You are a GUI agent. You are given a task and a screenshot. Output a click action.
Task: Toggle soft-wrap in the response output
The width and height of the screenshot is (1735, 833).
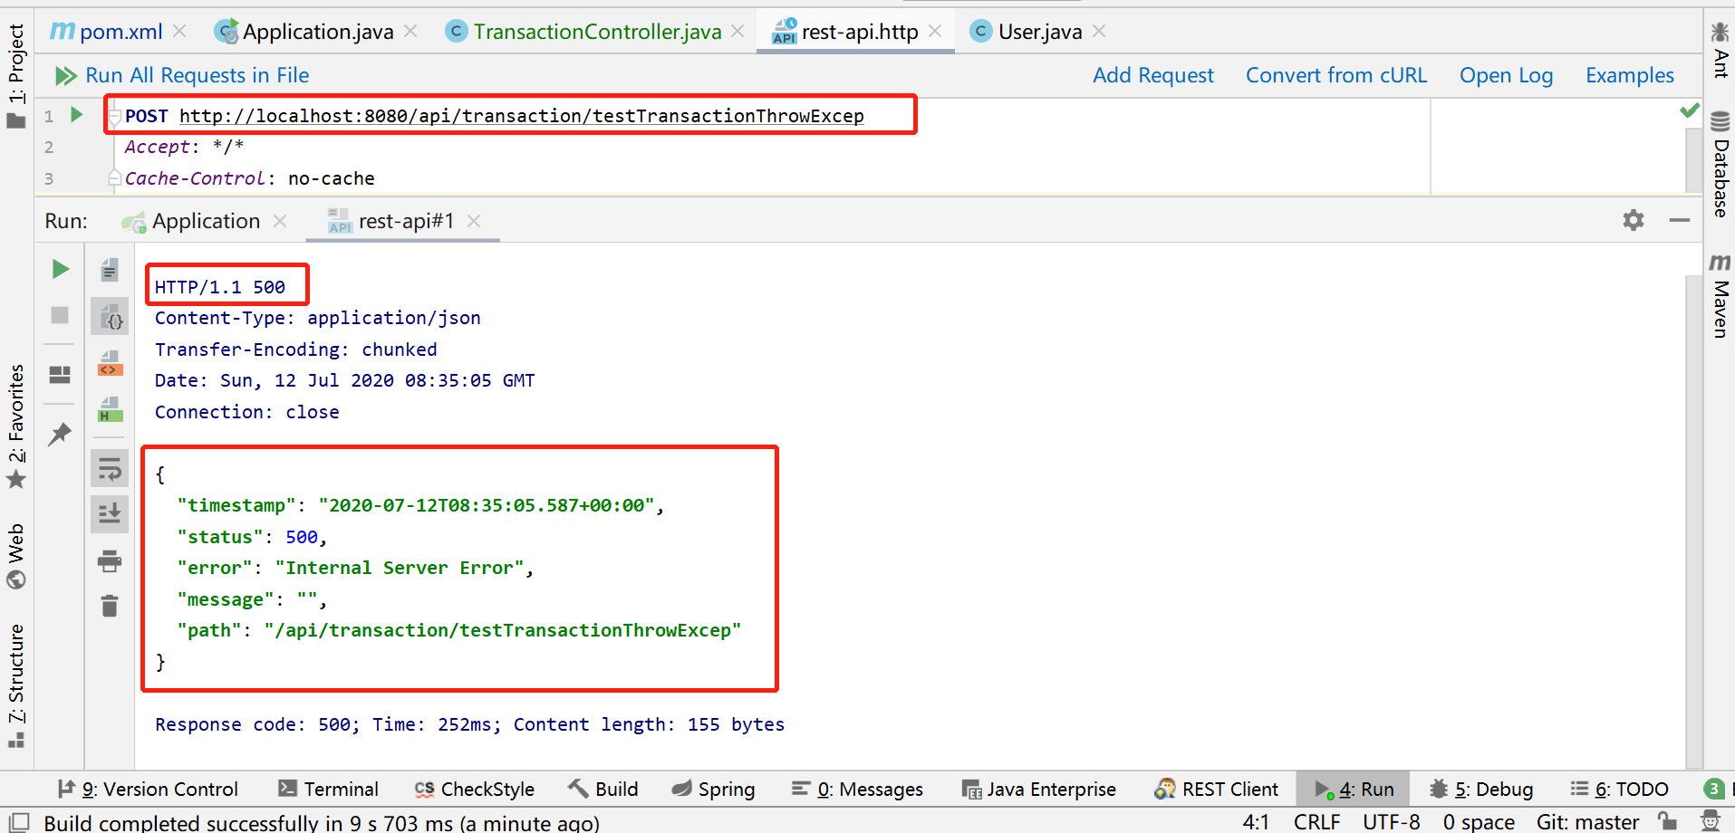(x=110, y=469)
